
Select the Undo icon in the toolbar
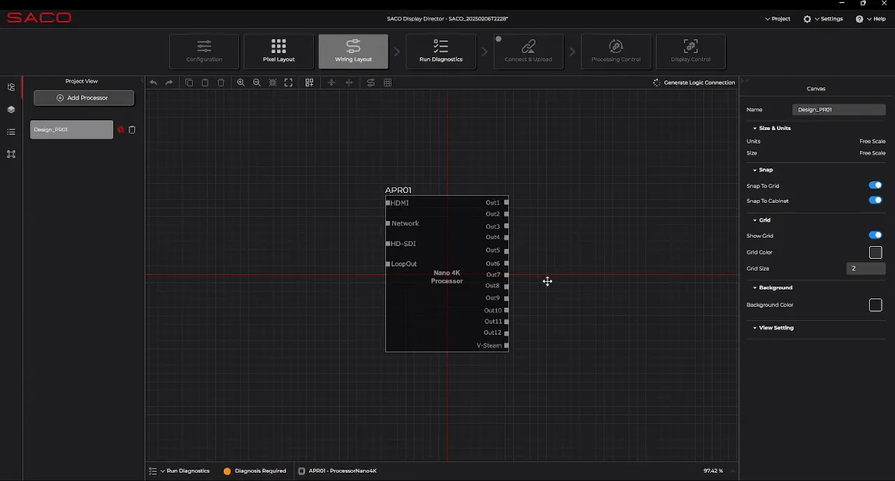[154, 82]
